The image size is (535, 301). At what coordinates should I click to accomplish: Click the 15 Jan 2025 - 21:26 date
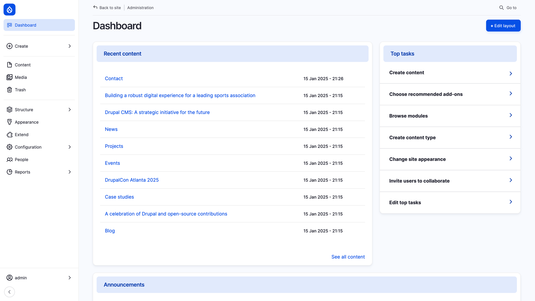tap(323, 79)
